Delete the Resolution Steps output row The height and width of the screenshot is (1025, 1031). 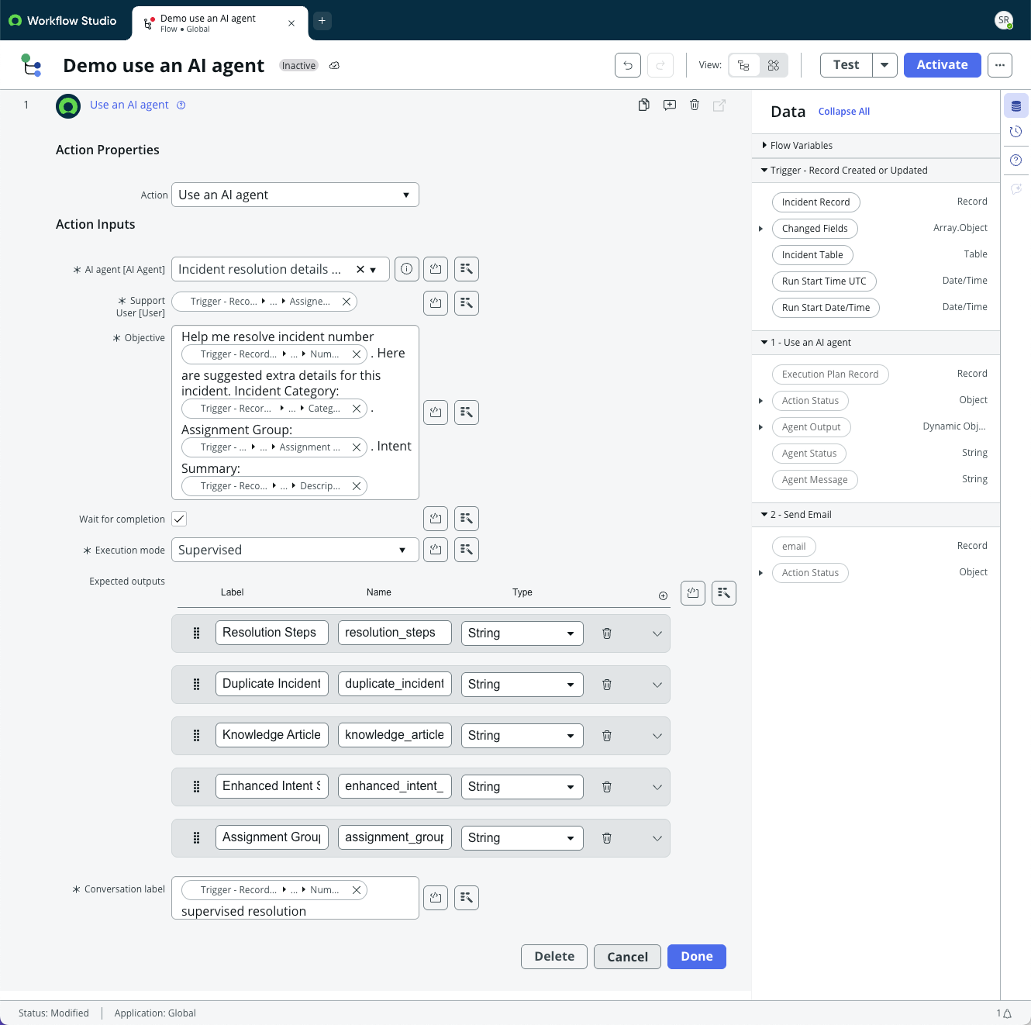[x=607, y=633]
